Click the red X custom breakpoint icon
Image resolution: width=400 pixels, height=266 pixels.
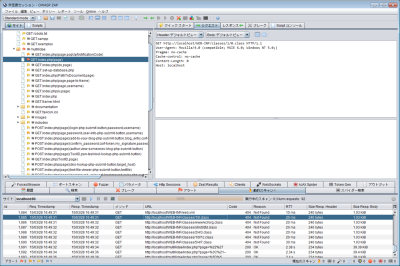pos(178,18)
